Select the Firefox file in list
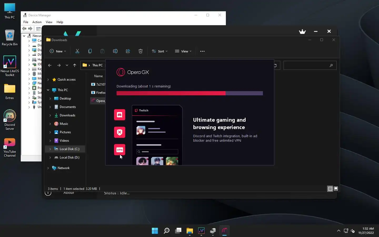This screenshot has width=379, height=237. [98, 93]
